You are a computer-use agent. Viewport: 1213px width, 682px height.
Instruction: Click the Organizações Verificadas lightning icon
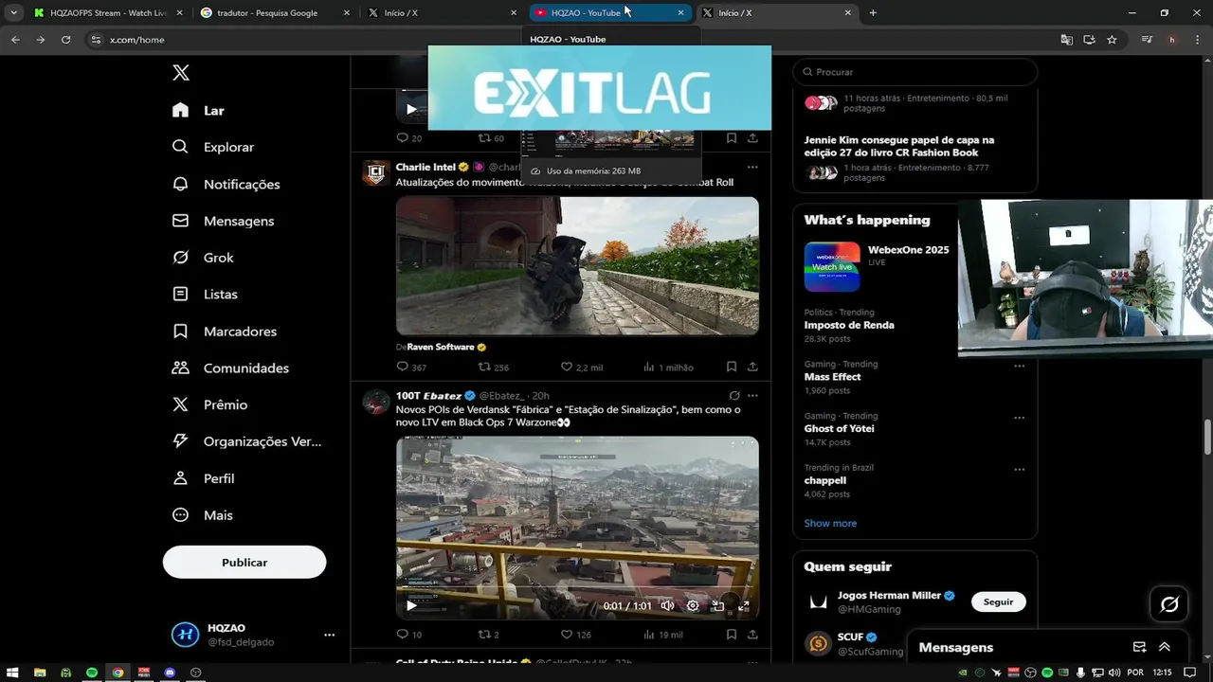[180, 441]
